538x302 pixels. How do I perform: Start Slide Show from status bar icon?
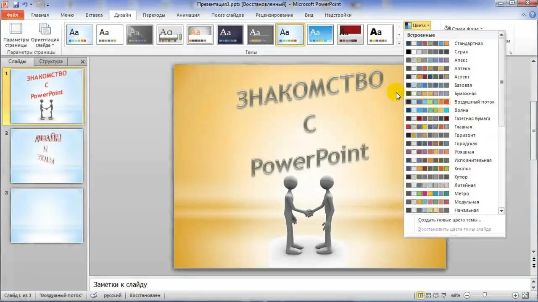(443, 295)
